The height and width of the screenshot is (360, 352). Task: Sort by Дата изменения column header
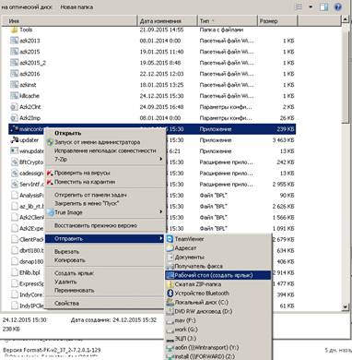tap(167, 21)
